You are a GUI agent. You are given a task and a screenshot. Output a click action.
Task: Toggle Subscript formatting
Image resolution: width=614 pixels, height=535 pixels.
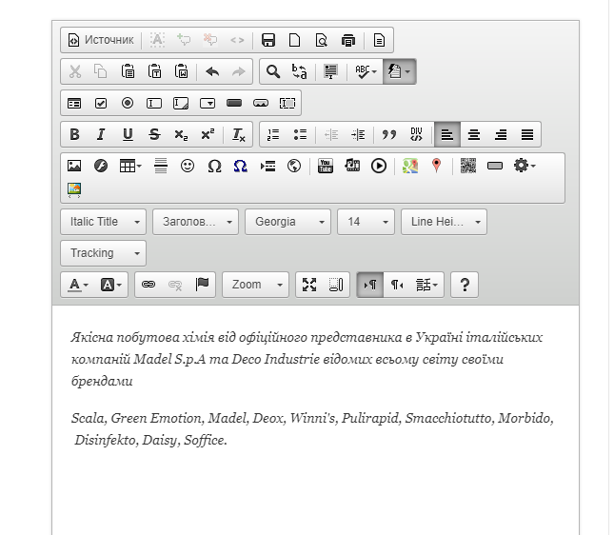coord(181,135)
